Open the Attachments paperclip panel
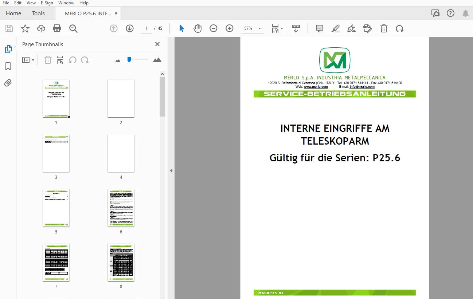This screenshot has width=473, height=299. [8, 83]
